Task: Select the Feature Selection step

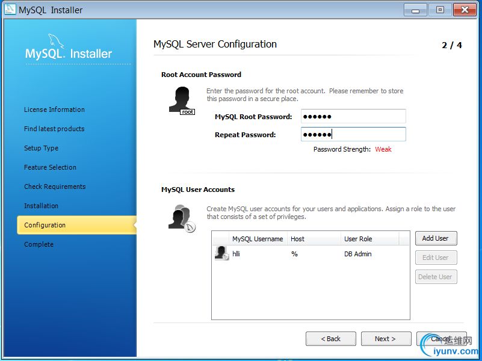Action: pos(50,167)
